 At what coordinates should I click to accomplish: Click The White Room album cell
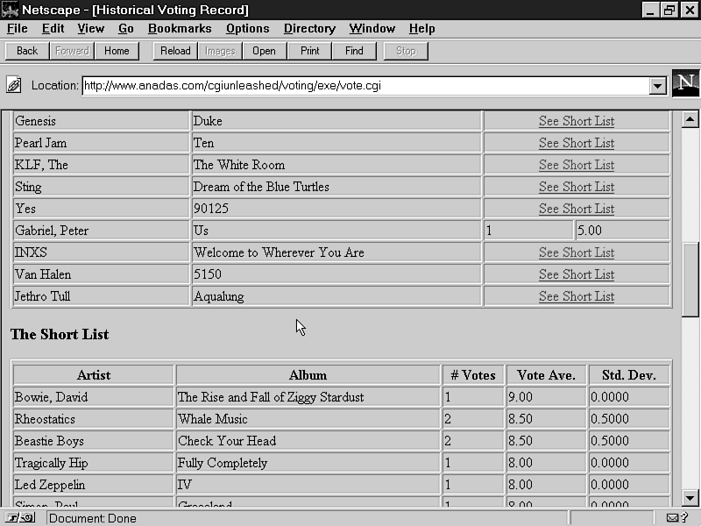(336, 165)
